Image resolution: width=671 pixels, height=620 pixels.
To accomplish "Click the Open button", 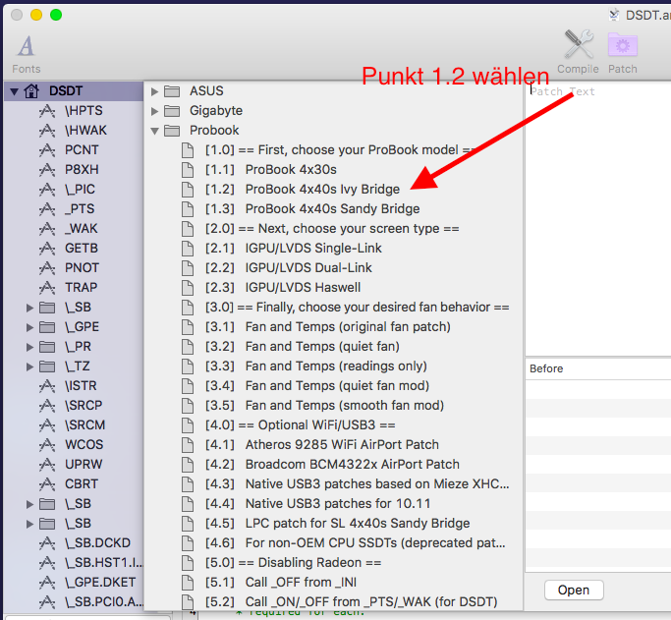I will (x=574, y=591).
